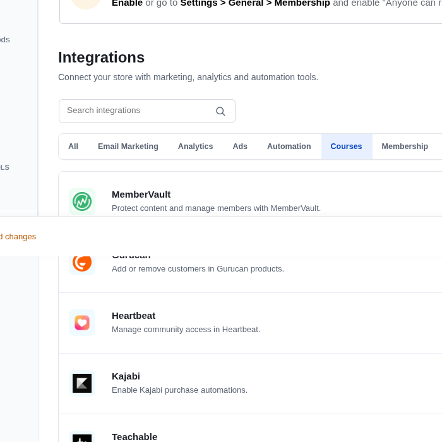Click "Protect content and manage members with MemberVault."
442x442 pixels.
point(216,208)
